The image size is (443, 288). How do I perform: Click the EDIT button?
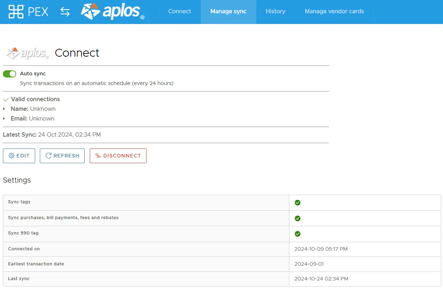(x=19, y=156)
